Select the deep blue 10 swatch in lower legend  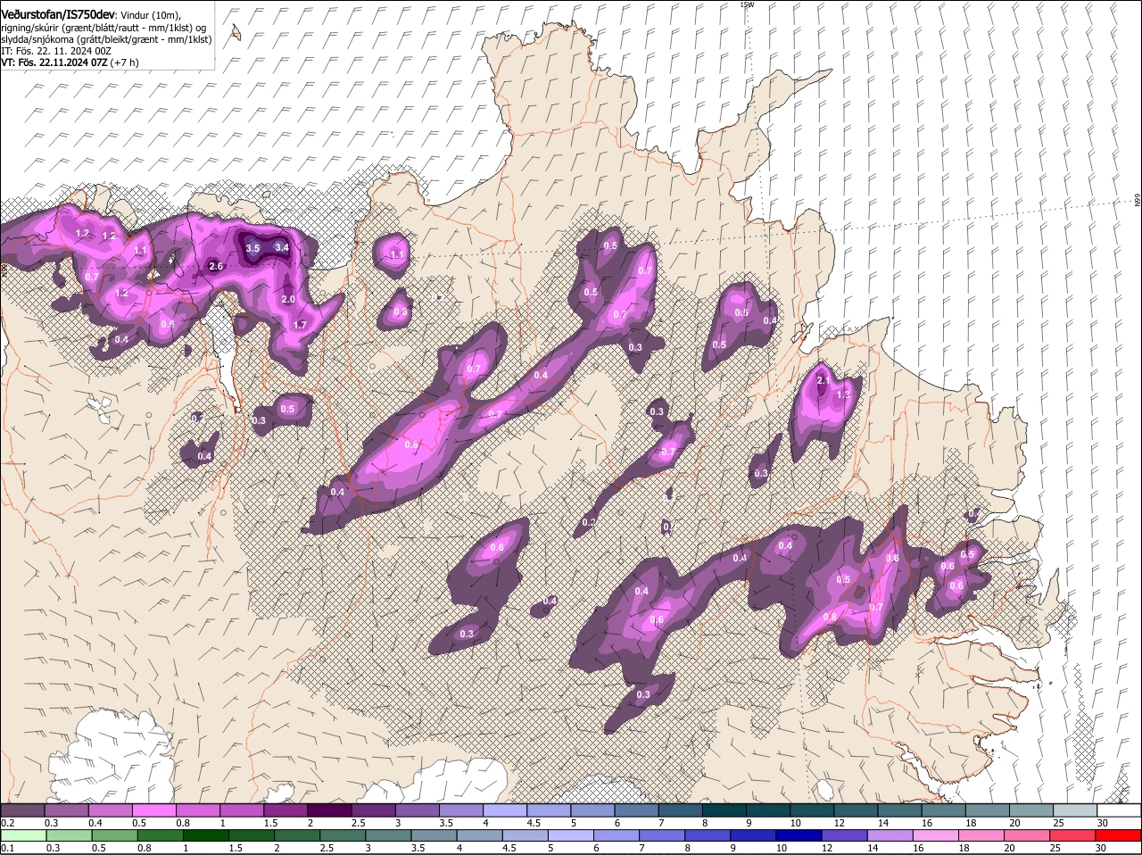tap(798, 835)
